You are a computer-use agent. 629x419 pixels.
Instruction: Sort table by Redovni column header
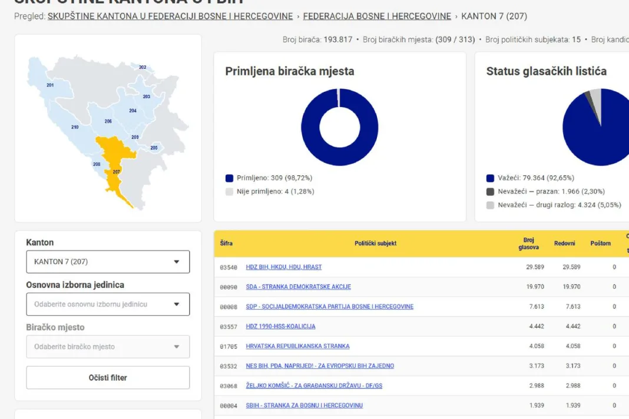(x=564, y=244)
